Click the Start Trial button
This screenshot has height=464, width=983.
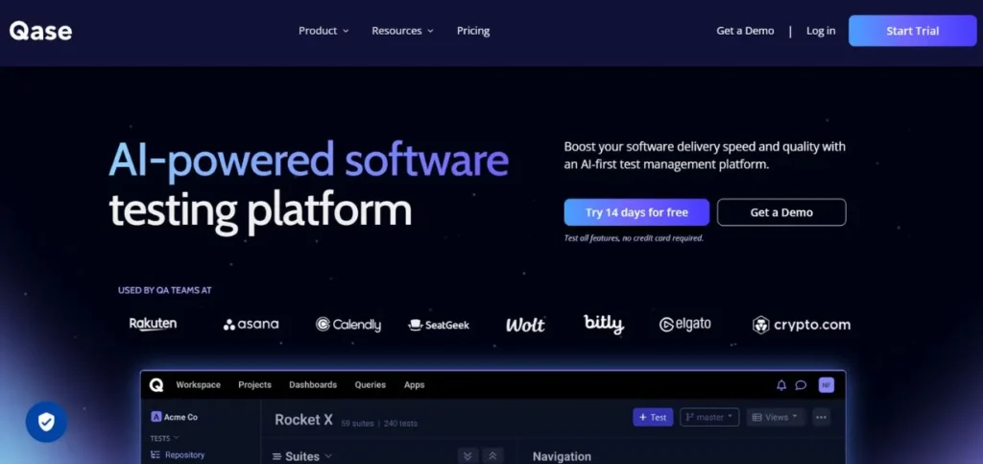(912, 31)
